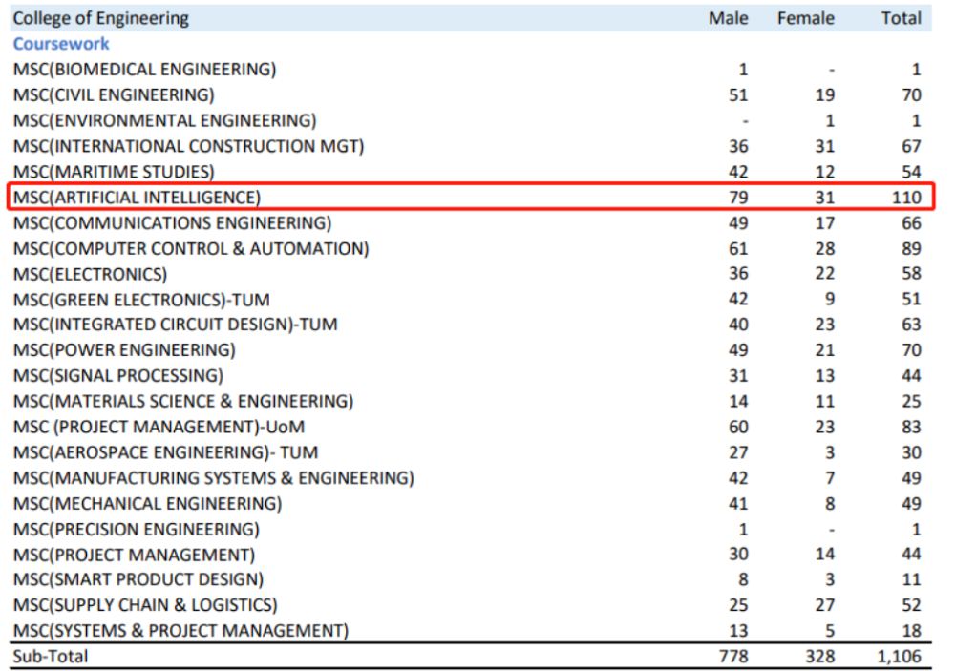Click the Total column header
This screenshot has width=955, height=671.
coord(901,18)
